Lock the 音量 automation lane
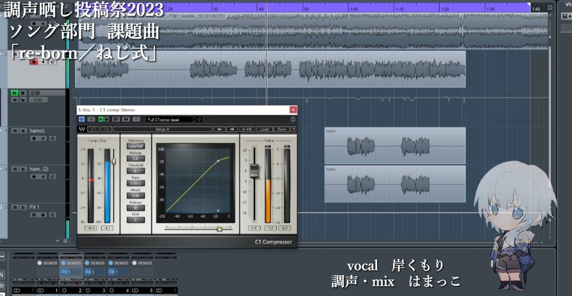The width and height of the screenshot is (572, 296). [x=23, y=100]
